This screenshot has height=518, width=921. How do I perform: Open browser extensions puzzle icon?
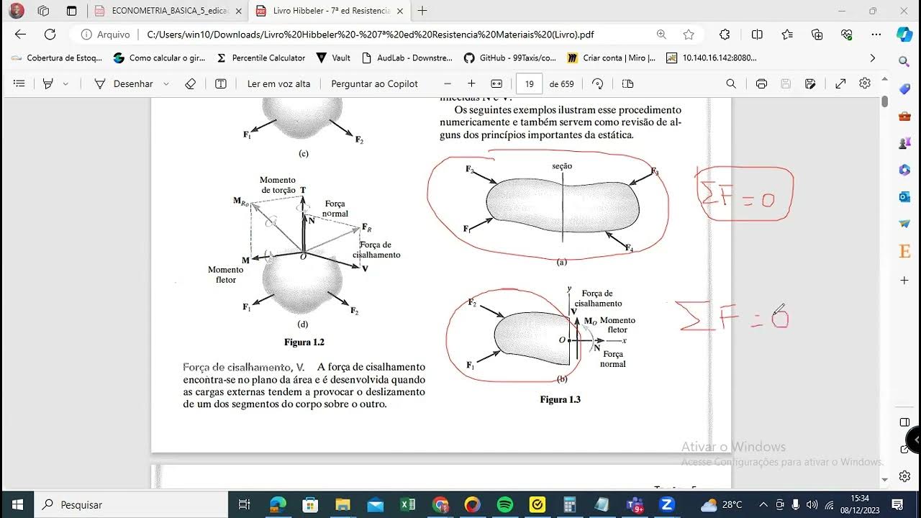click(725, 35)
